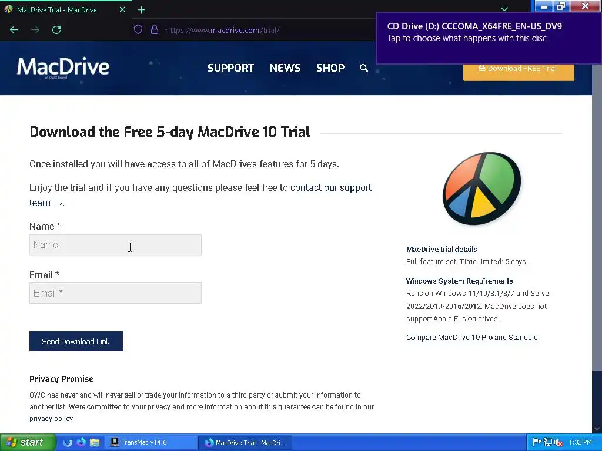The height and width of the screenshot is (451, 602).
Task: Click the 'Windows System Requirements' heading
Action: pyautogui.click(x=460, y=281)
